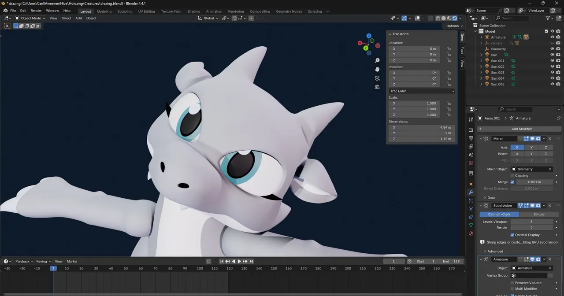Hide Armature in viewport via eye icon
564x296 pixels.
coord(552,37)
